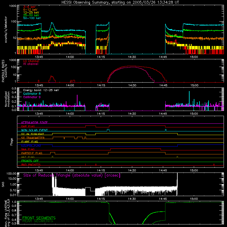Viewport: 227px width, 227px height.
Task: Click the NON SOLAR EVENT flag label
Action: pos(34,130)
